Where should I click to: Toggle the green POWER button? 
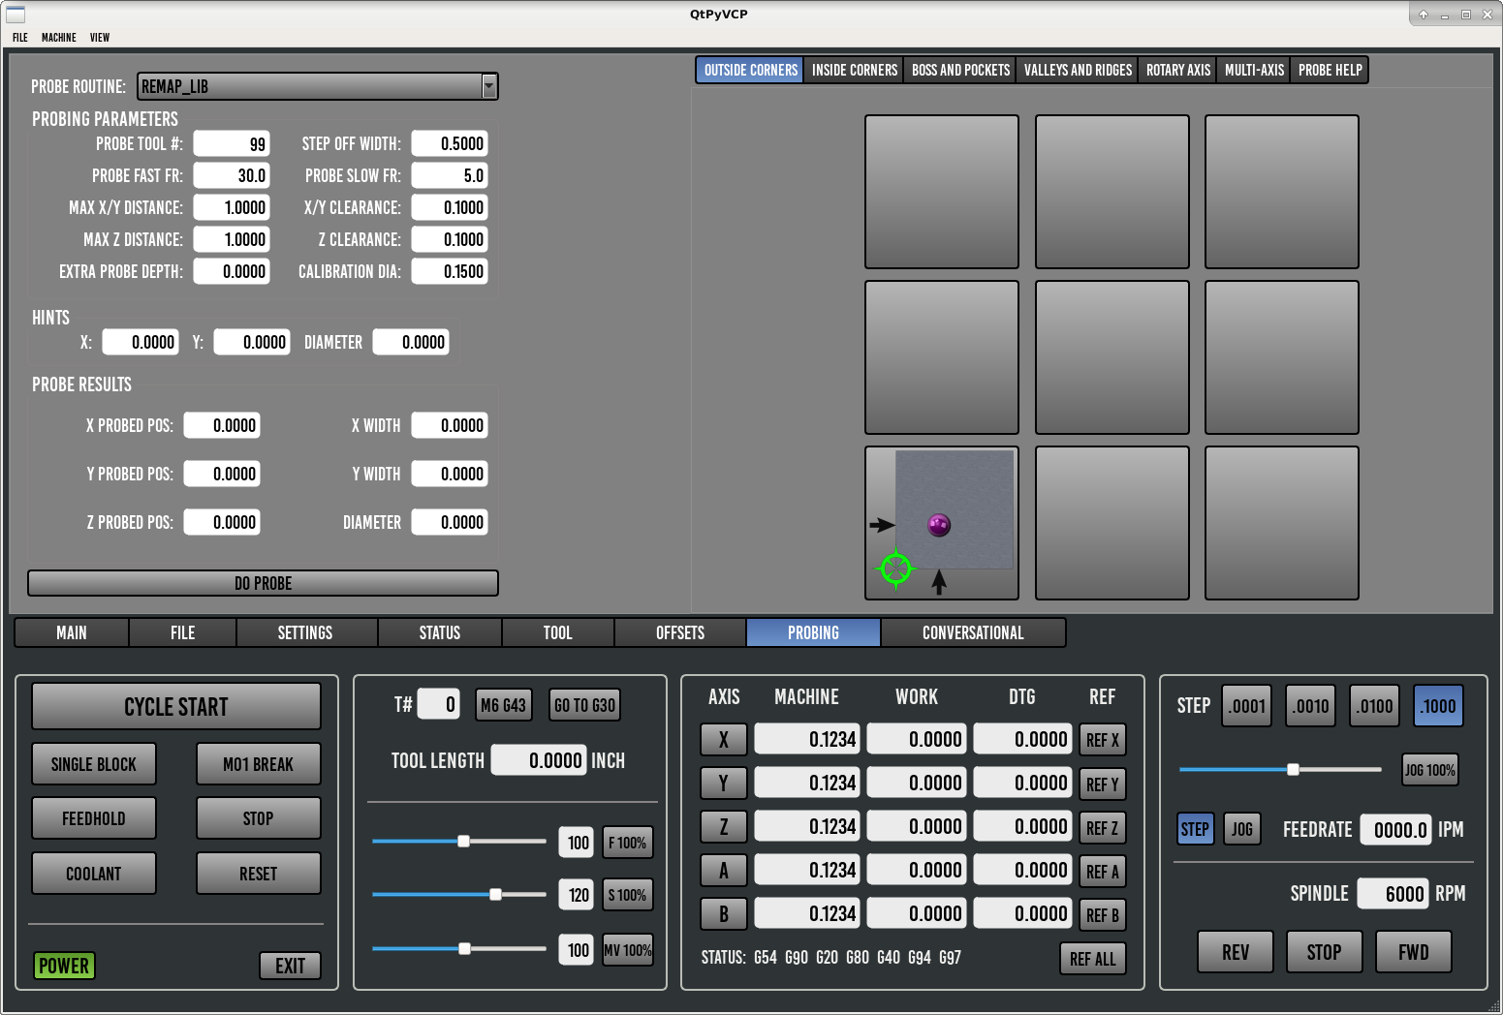click(64, 966)
